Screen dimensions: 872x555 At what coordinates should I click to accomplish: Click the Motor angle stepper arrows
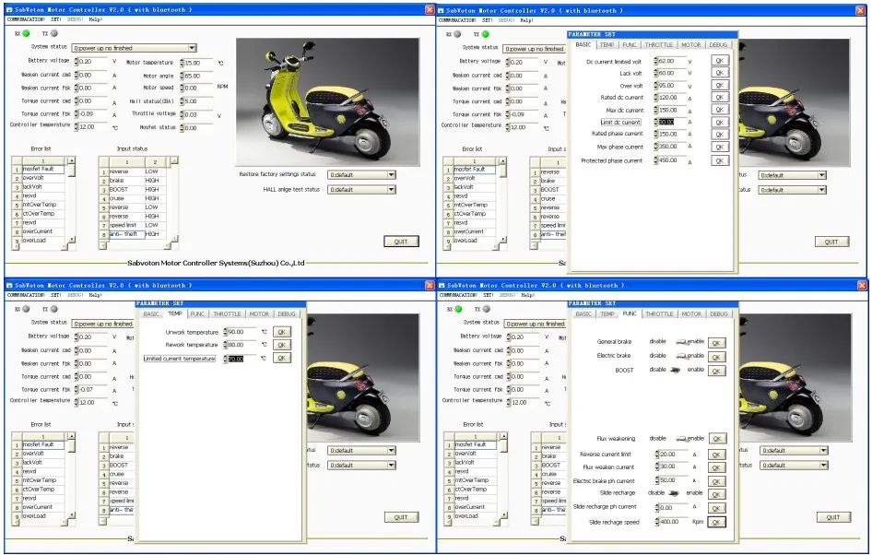[180, 77]
